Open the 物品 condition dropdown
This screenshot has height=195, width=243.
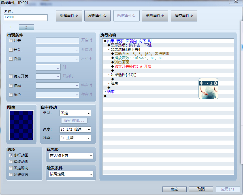(57, 86)
